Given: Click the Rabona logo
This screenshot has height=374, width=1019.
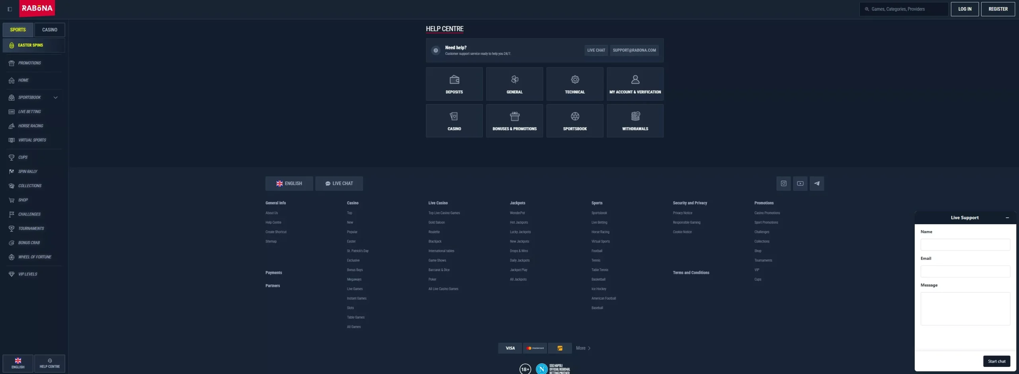Looking at the screenshot, I should 37,8.
